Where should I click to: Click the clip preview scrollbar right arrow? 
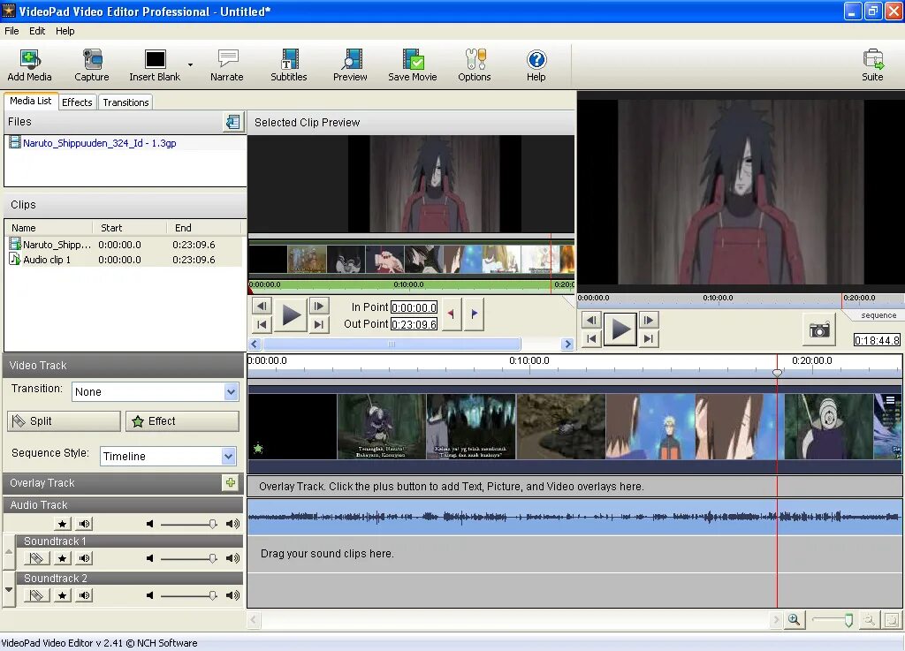pyautogui.click(x=567, y=344)
